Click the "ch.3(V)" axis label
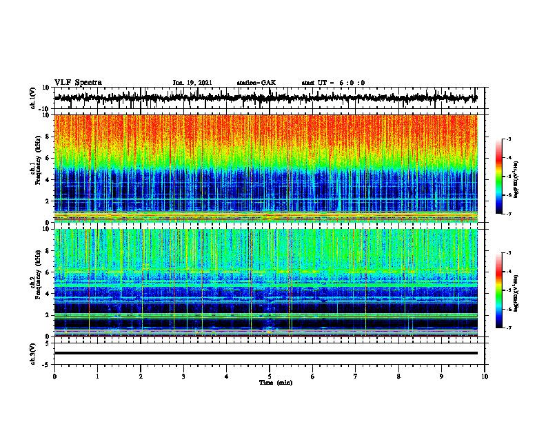 [33, 354]
